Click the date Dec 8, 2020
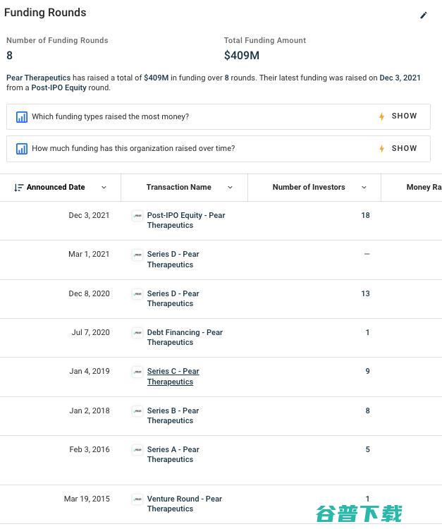 (x=89, y=294)
